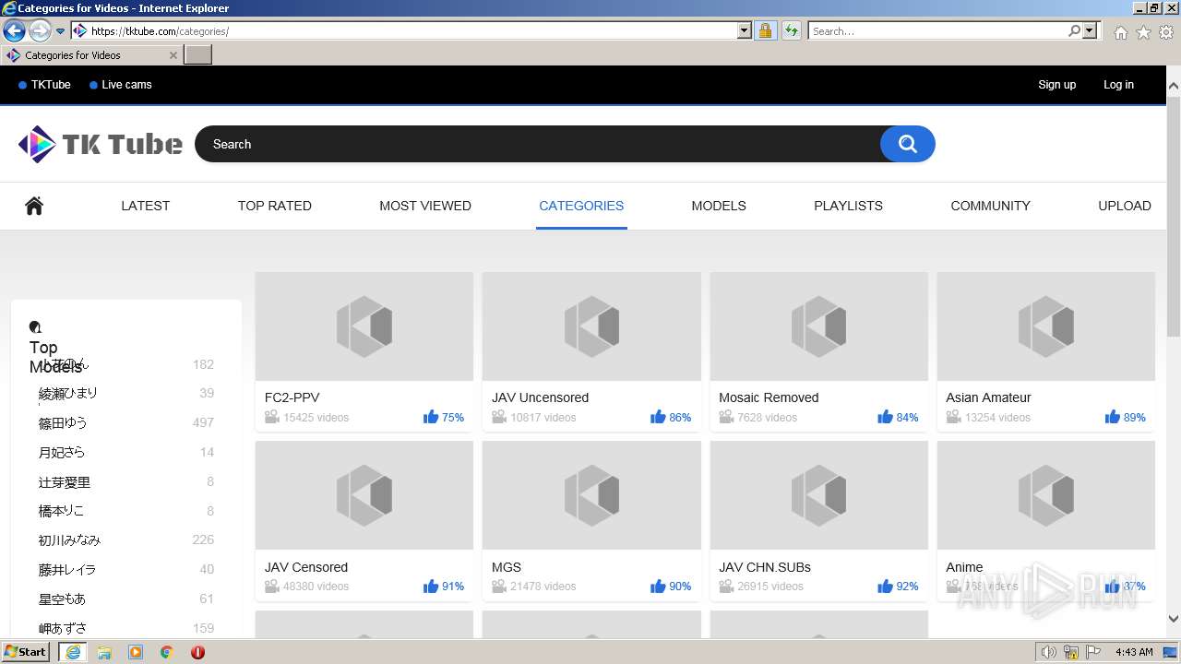Open the Anime category thumbnail

pos(1046,495)
